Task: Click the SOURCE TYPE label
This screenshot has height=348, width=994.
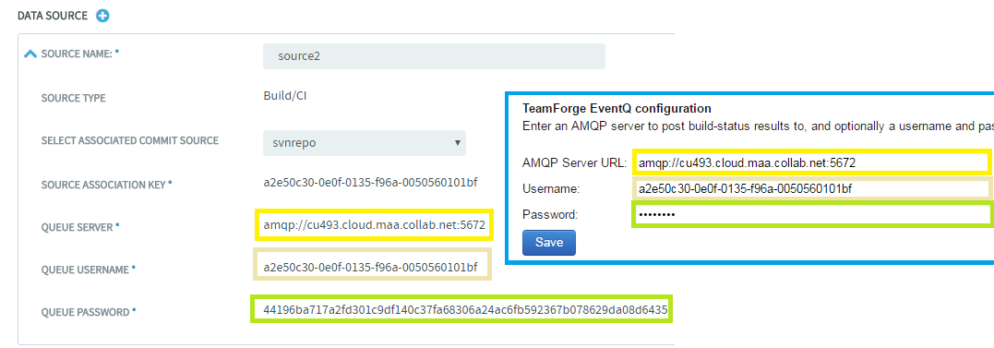Action: [74, 98]
